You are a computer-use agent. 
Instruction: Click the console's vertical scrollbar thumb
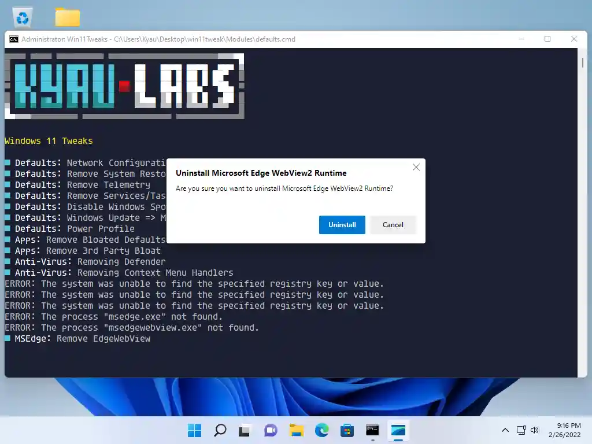[x=583, y=62]
